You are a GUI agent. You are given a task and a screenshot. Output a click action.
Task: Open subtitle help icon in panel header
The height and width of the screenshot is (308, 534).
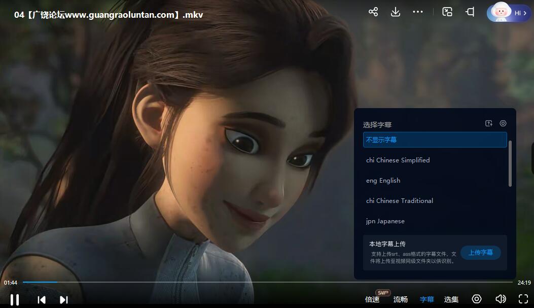tap(489, 123)
